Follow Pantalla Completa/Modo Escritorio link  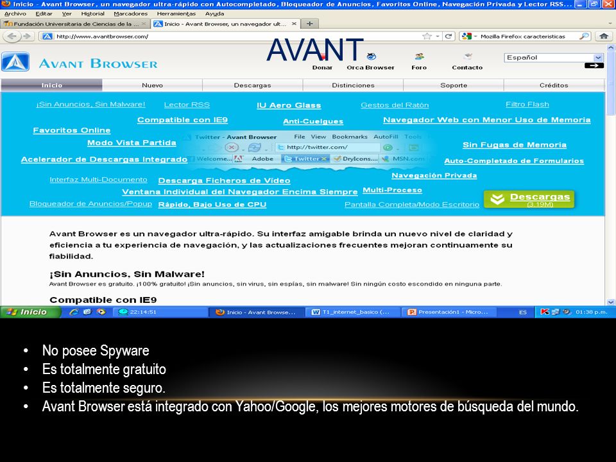click(x=412, y=205)
